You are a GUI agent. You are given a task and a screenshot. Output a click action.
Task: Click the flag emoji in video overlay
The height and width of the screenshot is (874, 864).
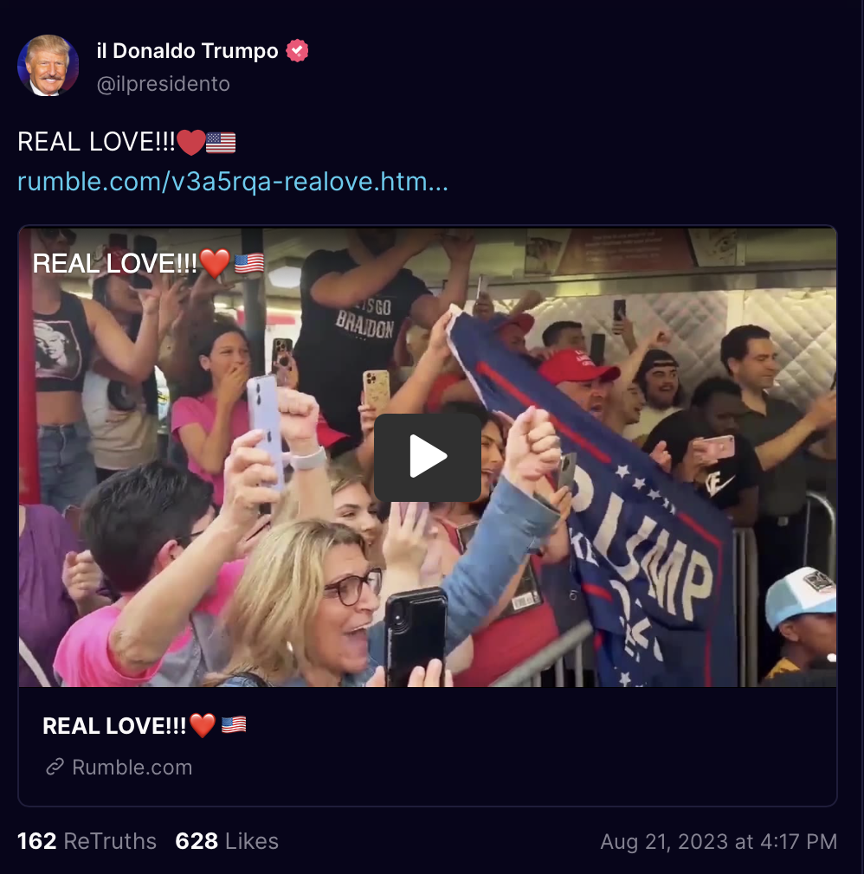[248, 263]
